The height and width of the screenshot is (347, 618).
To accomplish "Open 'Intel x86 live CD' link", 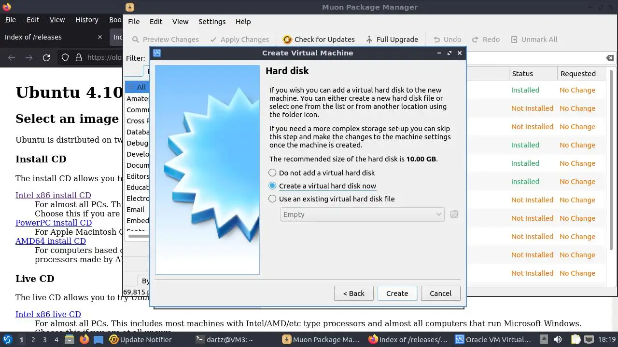I will [x=48, y=314].
